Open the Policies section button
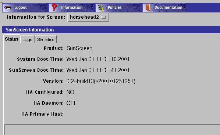The height and width of the screenshot is (135, 220). pos(118,8)
